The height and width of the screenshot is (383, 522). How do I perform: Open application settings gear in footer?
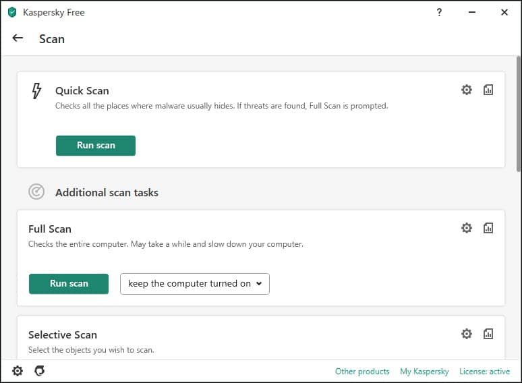click(x=18, y=371)
